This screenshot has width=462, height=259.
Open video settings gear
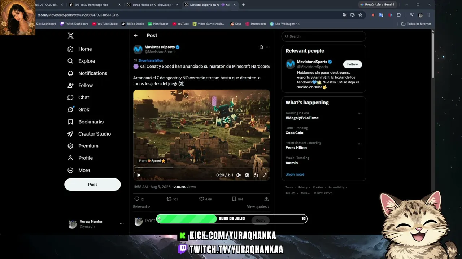[247, 175]
